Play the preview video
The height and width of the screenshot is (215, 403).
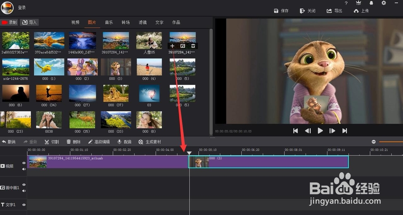[320, 131]
